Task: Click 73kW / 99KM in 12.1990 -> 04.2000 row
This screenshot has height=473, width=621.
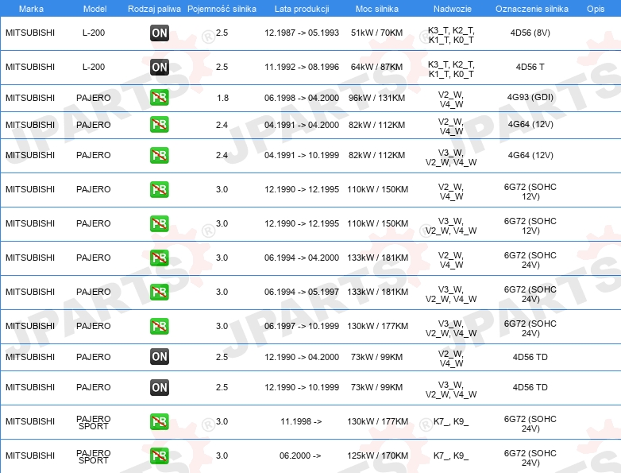Action: [376, 357]
